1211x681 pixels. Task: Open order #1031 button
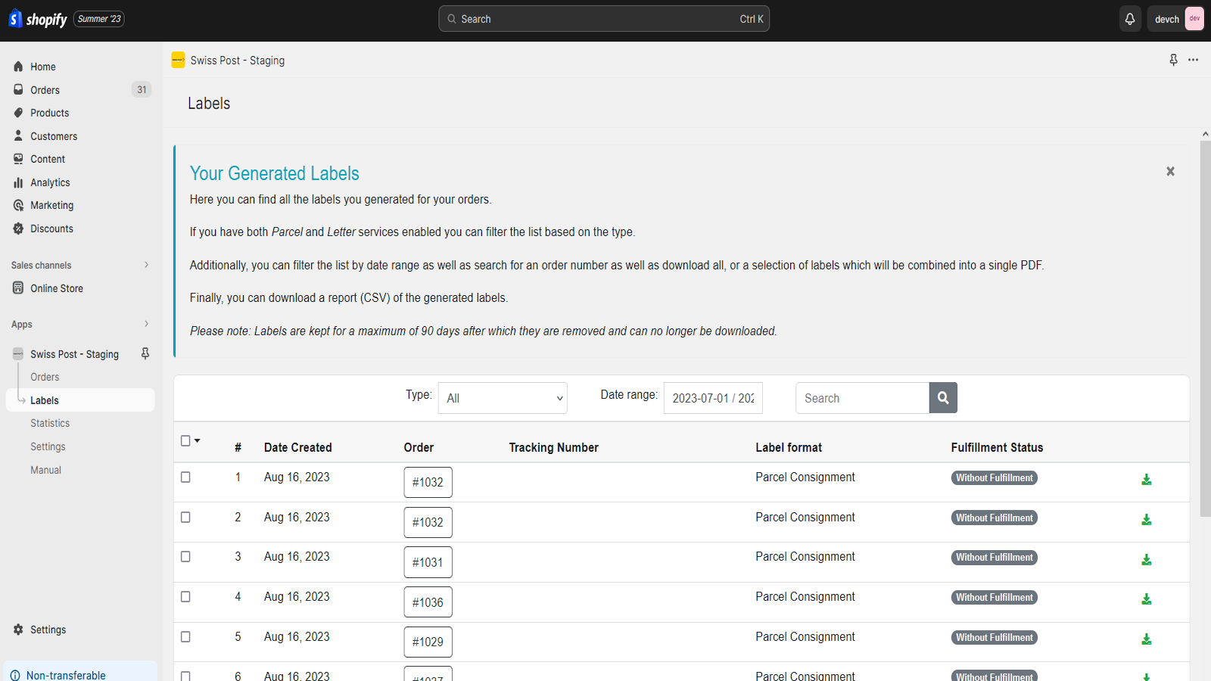pos(428,562)
